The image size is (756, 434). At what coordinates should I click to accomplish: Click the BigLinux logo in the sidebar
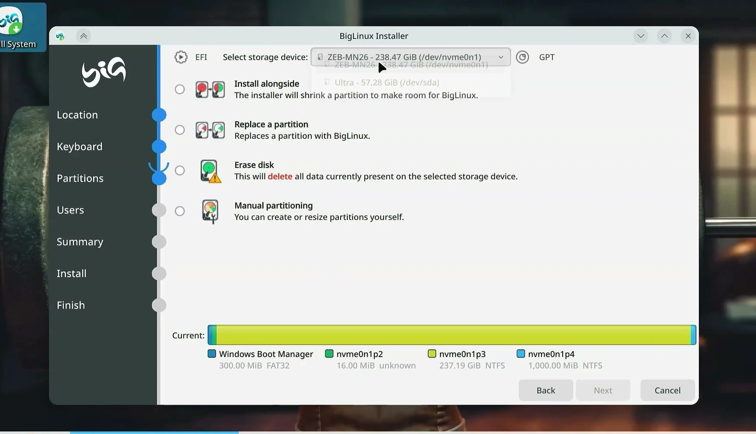pyautogui.click(x=104, y=72)
